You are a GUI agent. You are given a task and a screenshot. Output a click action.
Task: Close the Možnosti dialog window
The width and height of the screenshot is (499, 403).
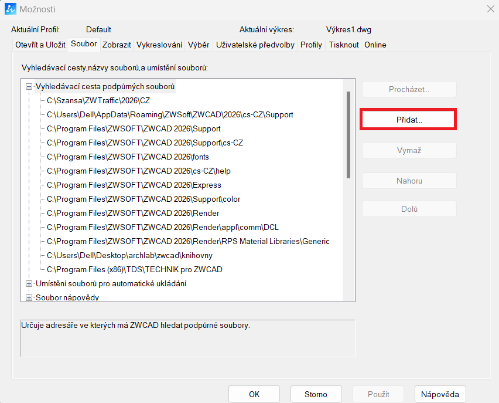coord(490,9)
